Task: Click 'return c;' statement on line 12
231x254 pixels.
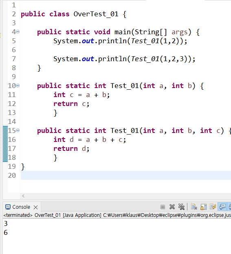Action: point(71,104)
